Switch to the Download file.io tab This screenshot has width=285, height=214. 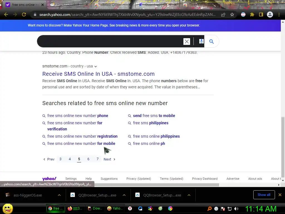click(158, 5)
